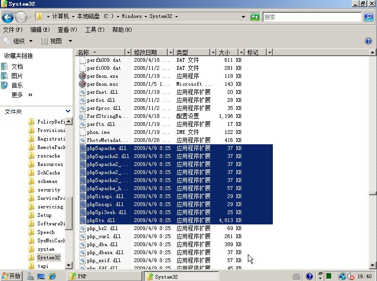The width and height of the screenshot is (377, 281).
Task: Open Internet Explorer from quick launch
Action: [52, 276]
